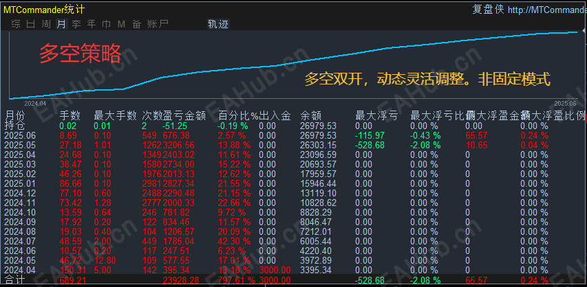Click the 最大手数 column header

pos(115,116)
